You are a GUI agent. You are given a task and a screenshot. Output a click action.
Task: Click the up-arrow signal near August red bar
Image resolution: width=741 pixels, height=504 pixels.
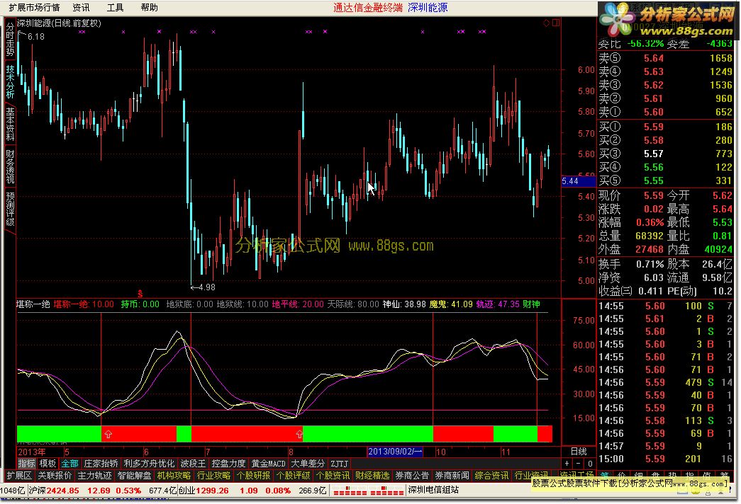[299, 434]
